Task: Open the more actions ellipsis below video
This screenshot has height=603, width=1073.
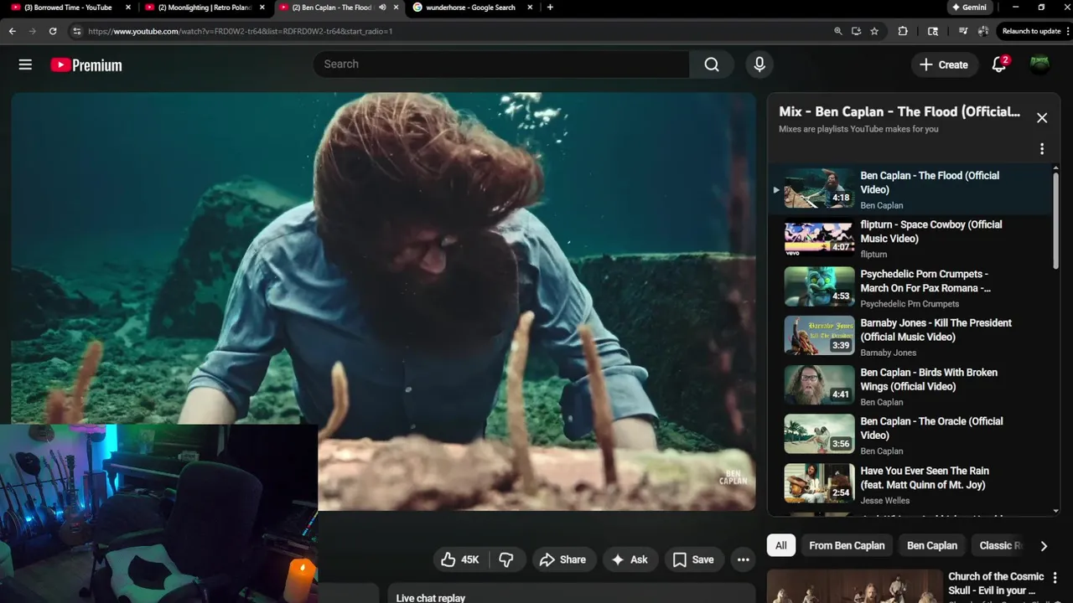Action: click(743, 559)
